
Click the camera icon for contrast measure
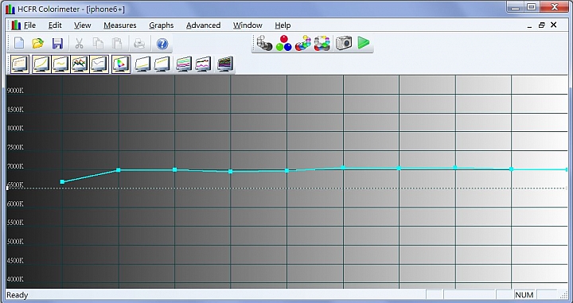click(344, 43)
